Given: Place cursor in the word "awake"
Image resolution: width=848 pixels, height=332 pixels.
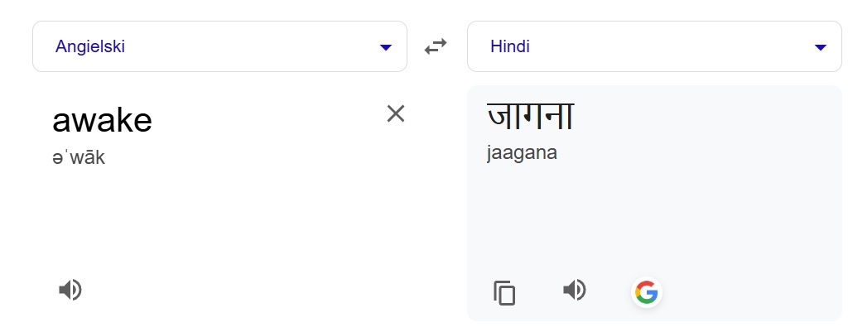Looking at the screenshot, I should (x=102, y=122).
